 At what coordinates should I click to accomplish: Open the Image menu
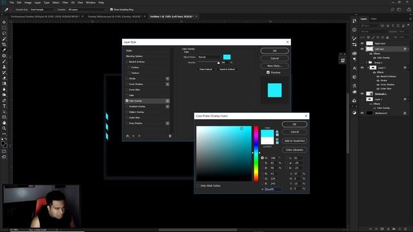click(28, 3)
